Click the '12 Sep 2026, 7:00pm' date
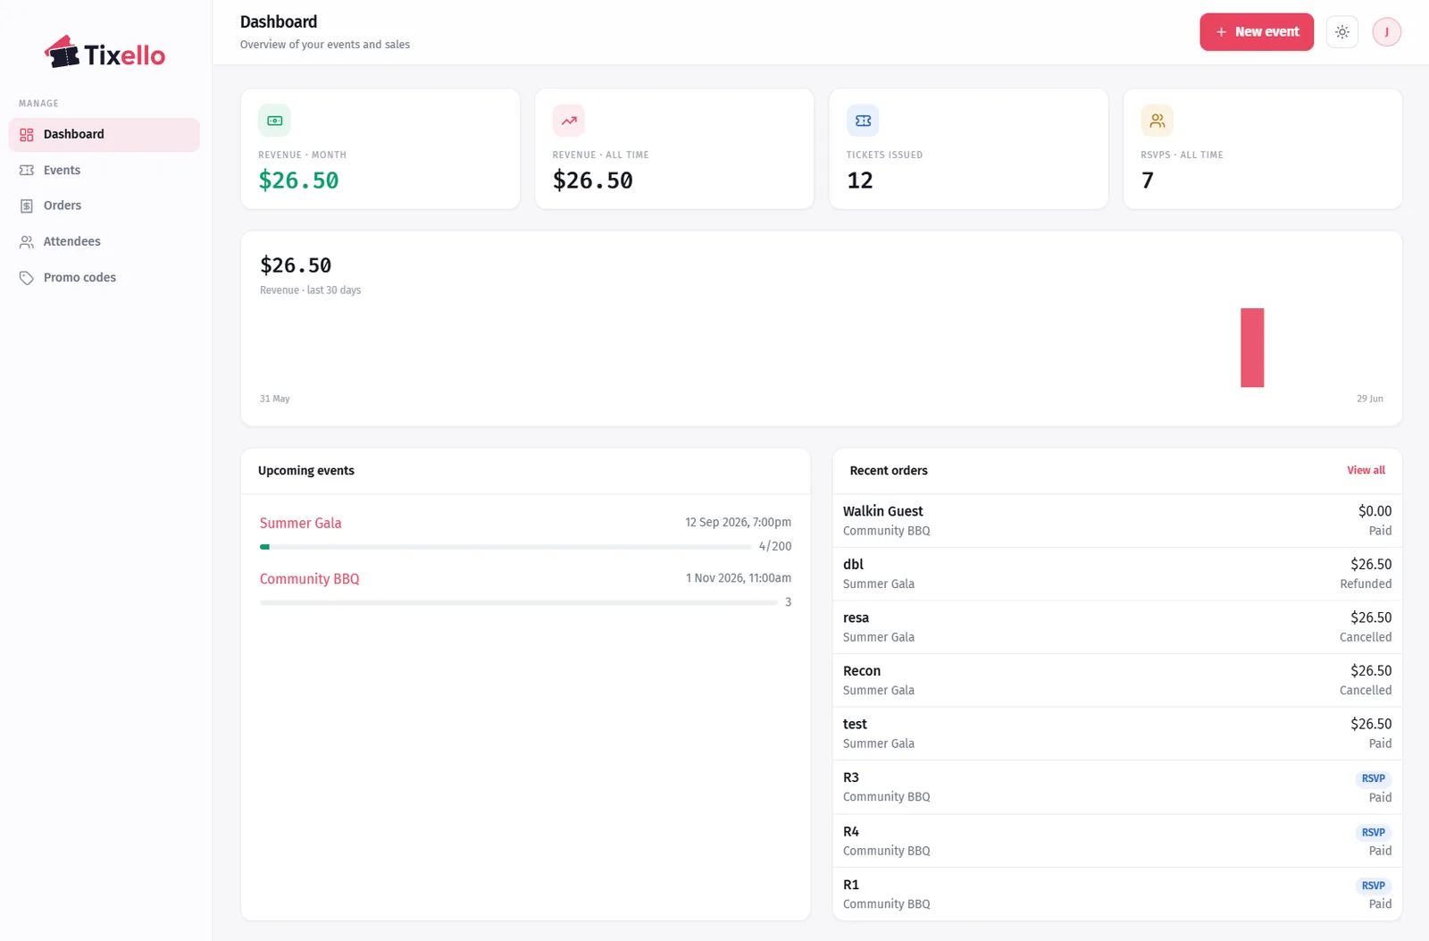This screenshot has height=941, width=1429. (x=738, y=523)
